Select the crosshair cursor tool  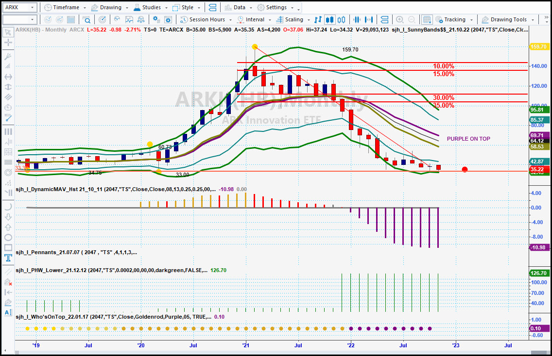8,43
